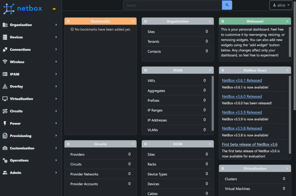Click the Power lightning icon in sidebar
296x196 pixels.
coord(5,123)
